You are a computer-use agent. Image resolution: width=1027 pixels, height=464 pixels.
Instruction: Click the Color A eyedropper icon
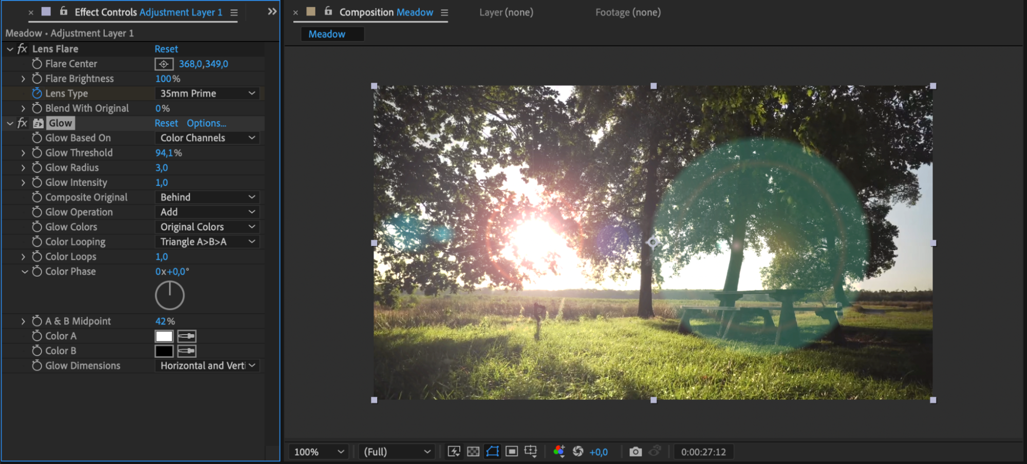point(186,336)
